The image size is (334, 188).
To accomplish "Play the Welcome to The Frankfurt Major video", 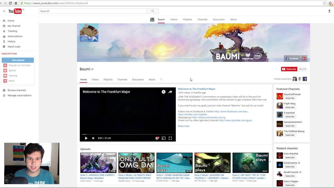I will (x=86, y=138).
